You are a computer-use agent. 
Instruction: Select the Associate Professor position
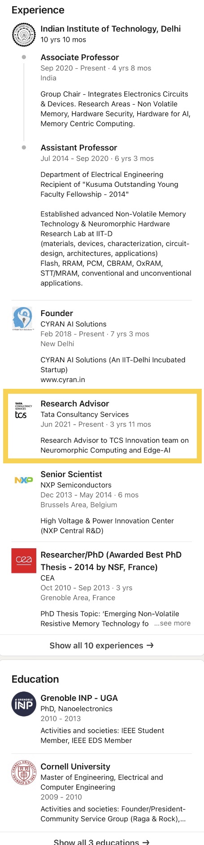(x=80, y=57)
